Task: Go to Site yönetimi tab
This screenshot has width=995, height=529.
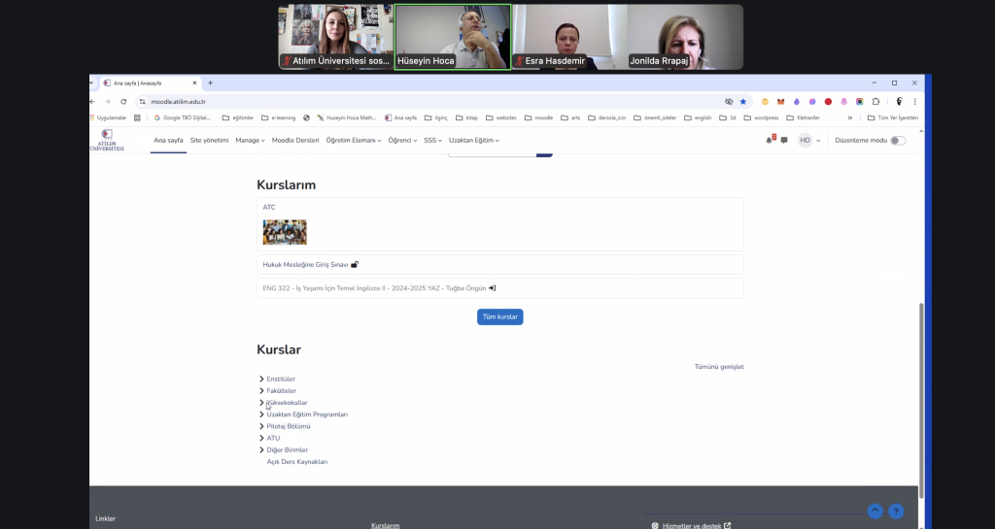Action: pos(209,140)
